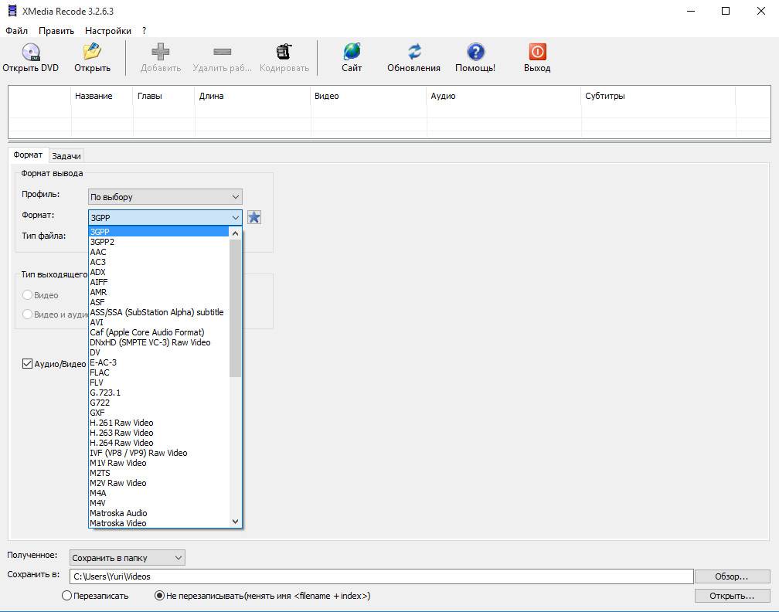Select the Видео radio button
779x612 pixels.
tap(27, 295)
